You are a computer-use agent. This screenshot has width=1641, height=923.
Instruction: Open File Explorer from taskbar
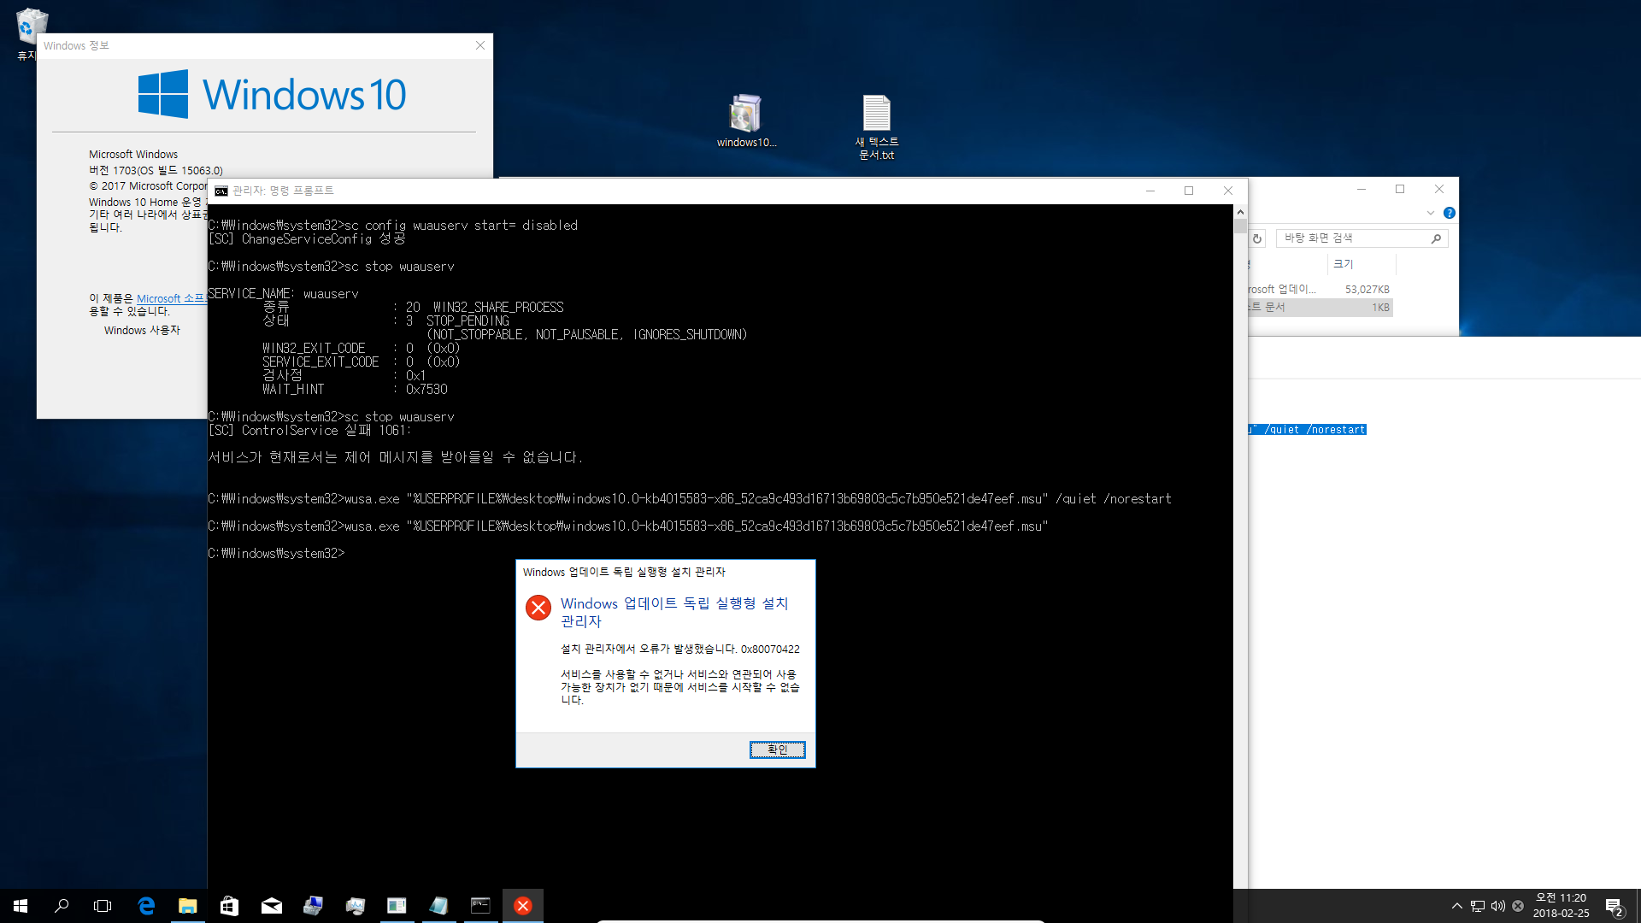coord(188,906)
